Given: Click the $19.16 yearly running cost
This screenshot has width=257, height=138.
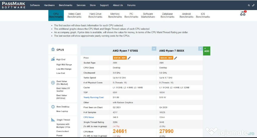Looking at the screenshot, I should (x=162, y=97).
